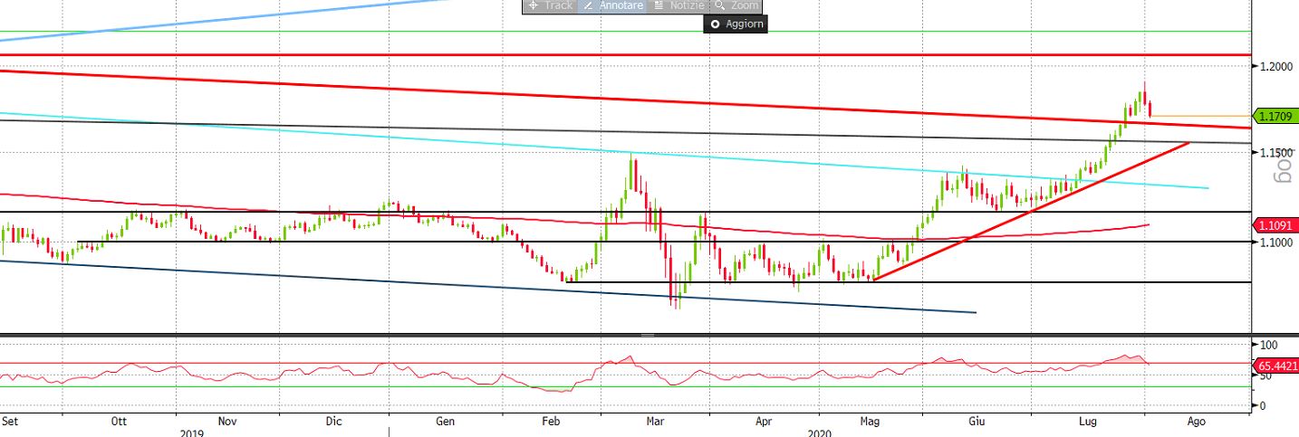Click the red 1.1091 moving average tag

(1275, 224)
